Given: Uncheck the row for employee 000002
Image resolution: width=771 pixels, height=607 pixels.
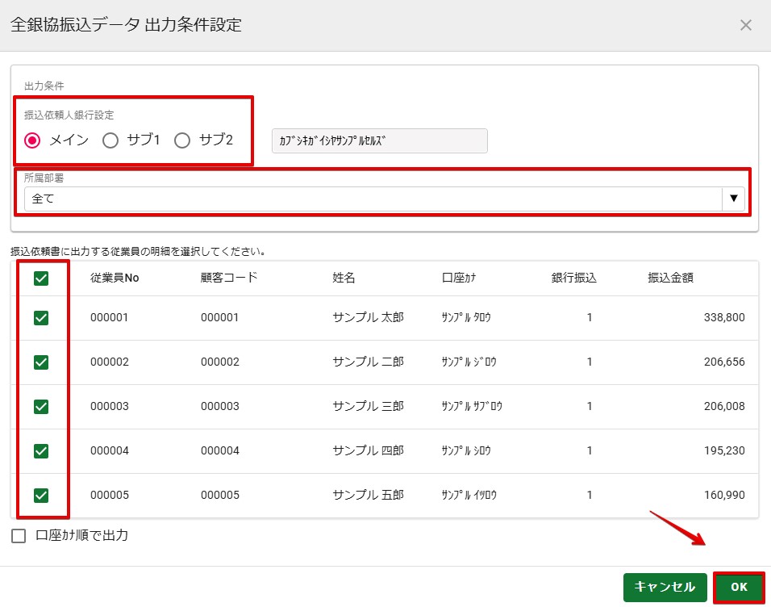Looking at the screenshot, I should pyautogui.click(x=41, y=362).
